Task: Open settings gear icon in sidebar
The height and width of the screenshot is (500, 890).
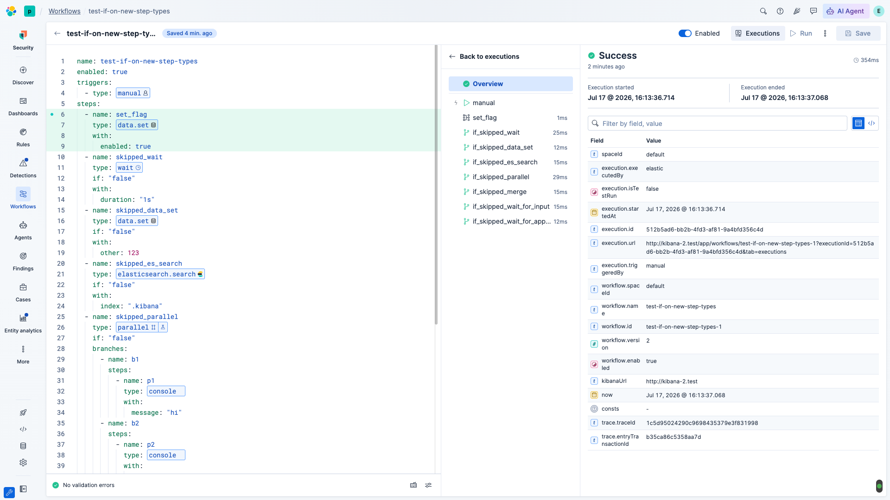Action: [x=23, y=462]
